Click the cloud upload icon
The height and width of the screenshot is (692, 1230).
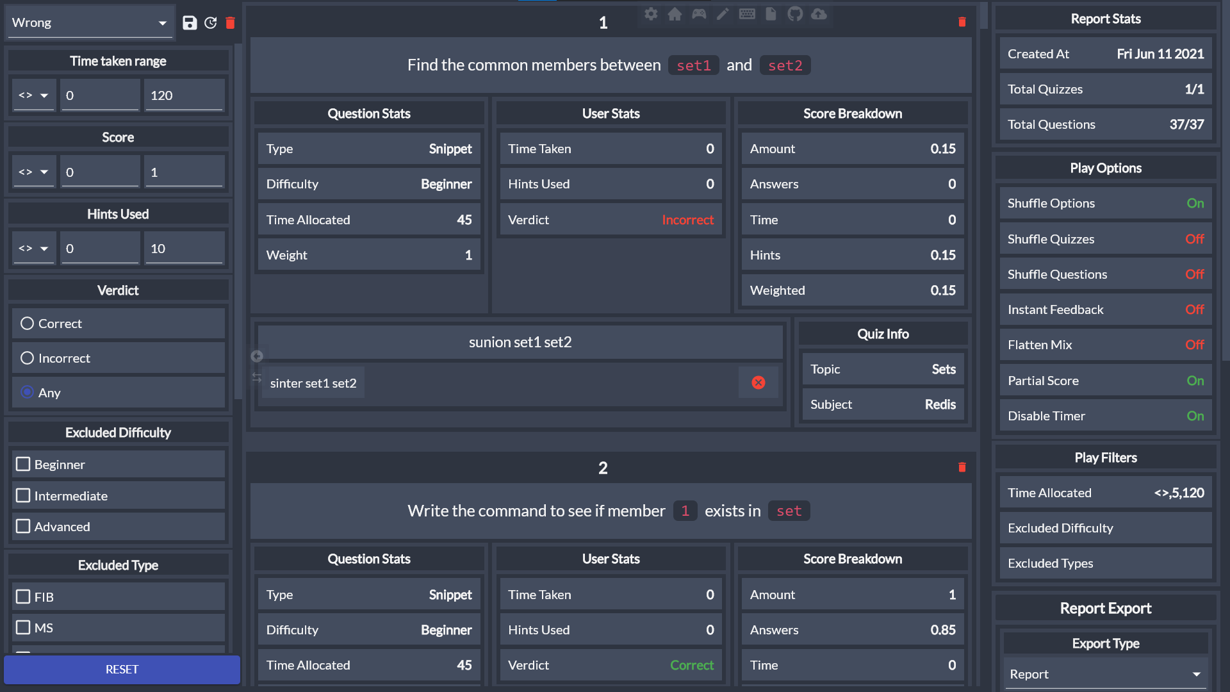819,14
